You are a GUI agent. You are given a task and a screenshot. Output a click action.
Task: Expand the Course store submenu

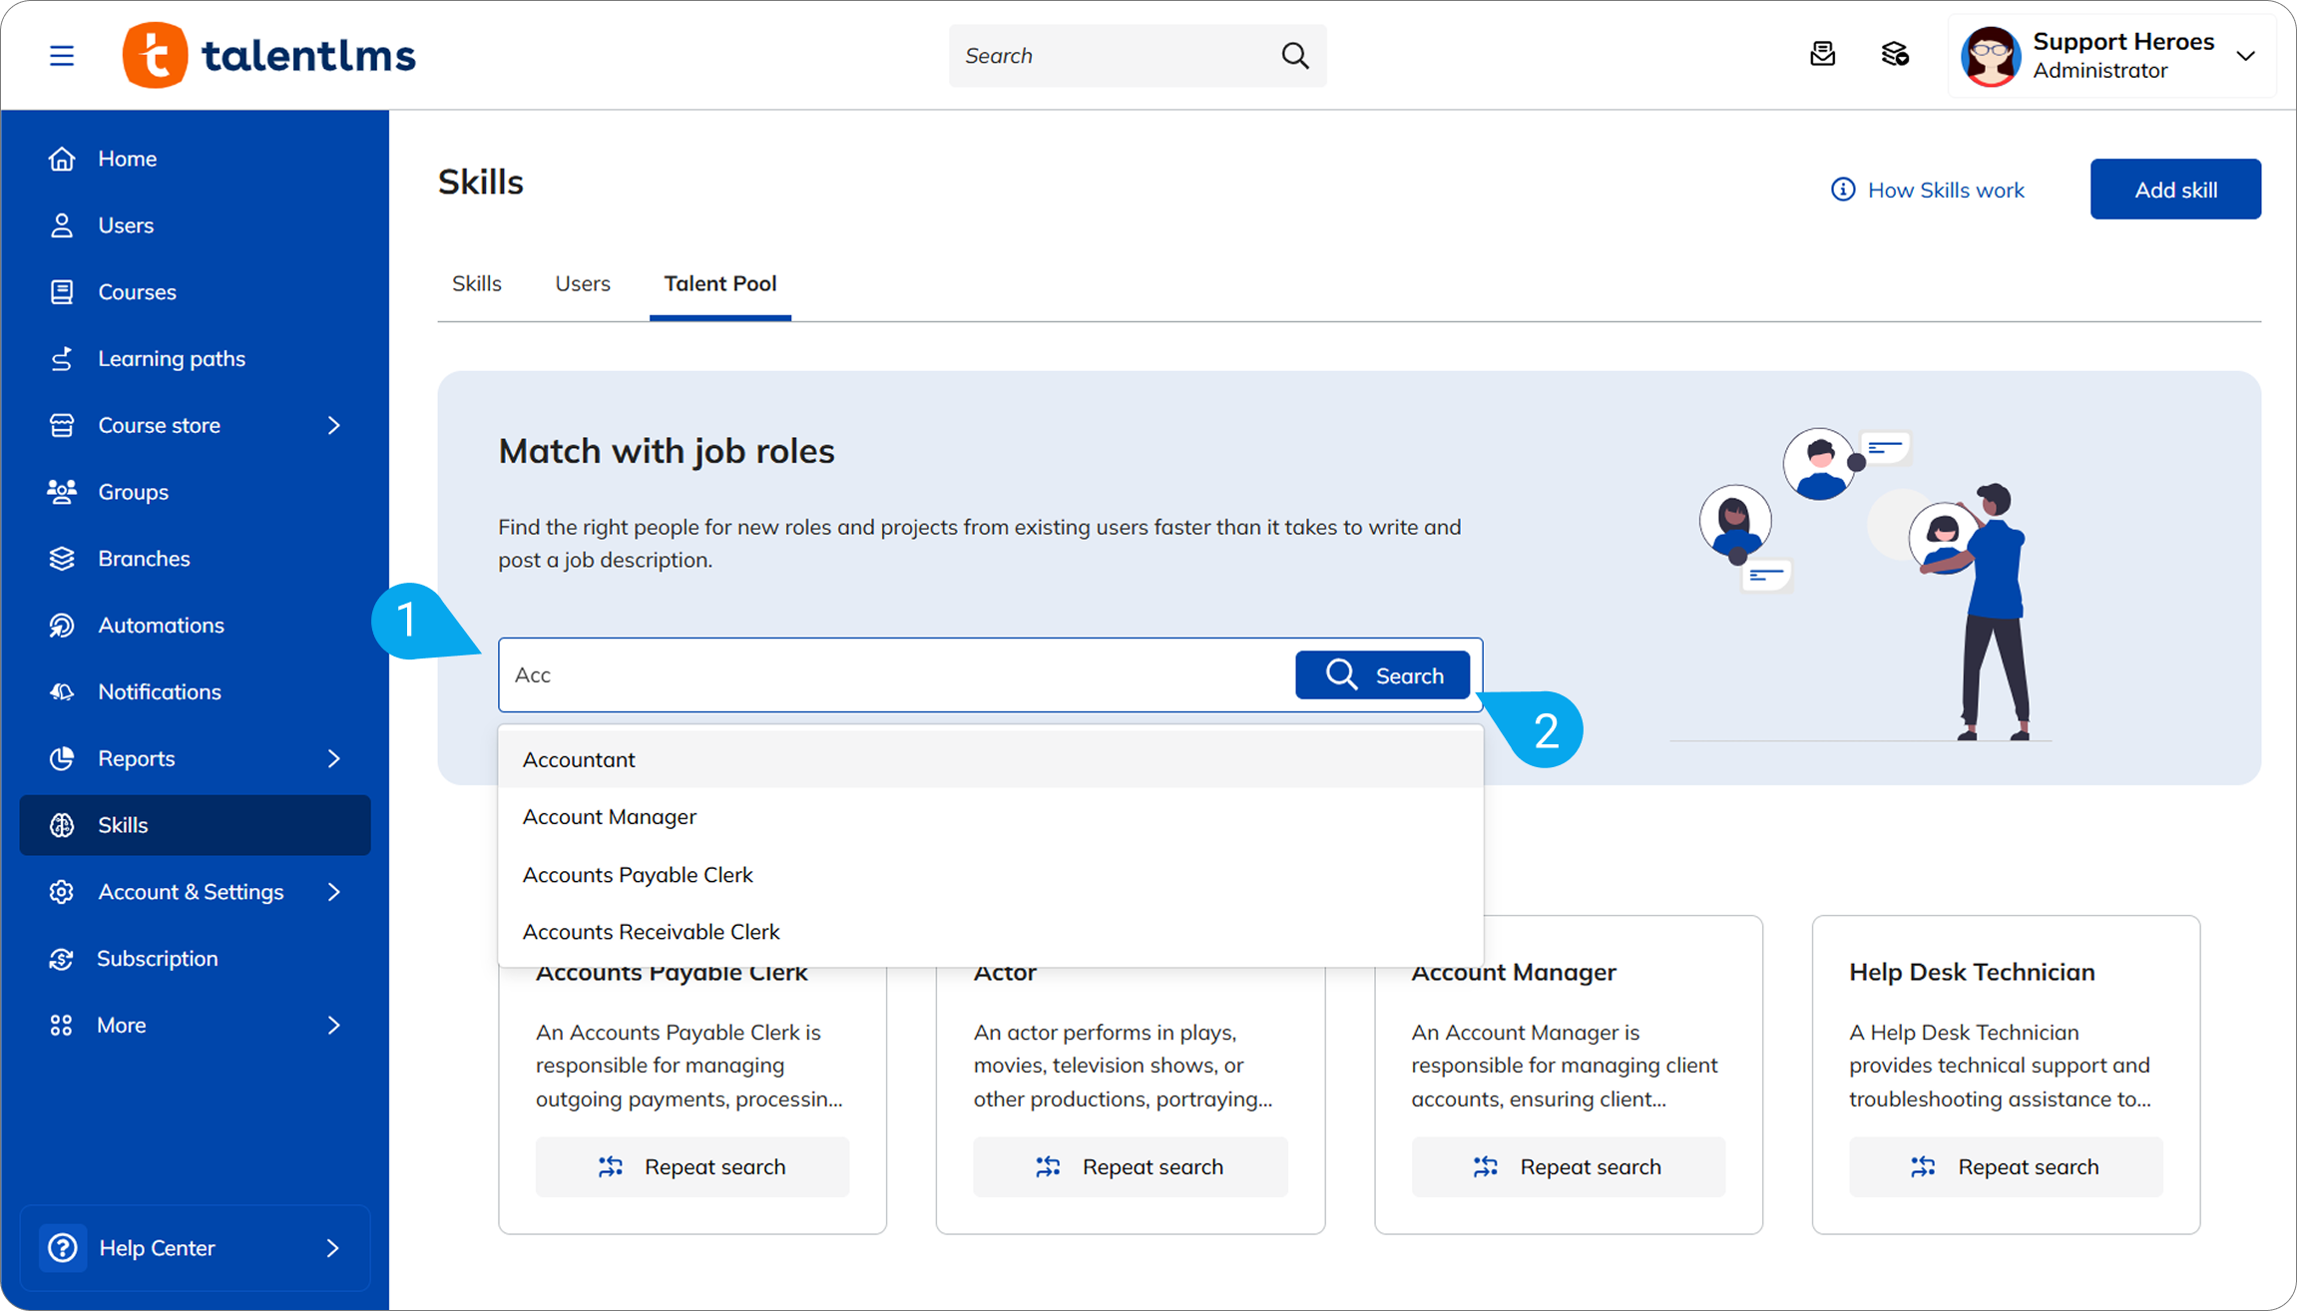click(333, 425)
